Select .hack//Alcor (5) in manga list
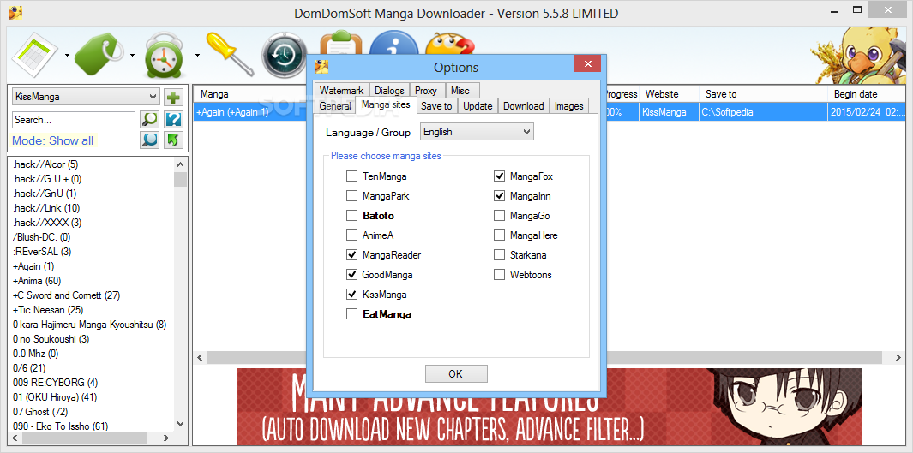This screenshot has width=913, height=453. click(x=45, y=164)
